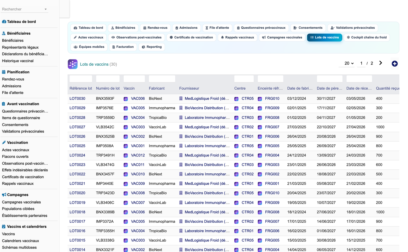
Task: Click the current page number field
Action: click(x=361, y=63)
